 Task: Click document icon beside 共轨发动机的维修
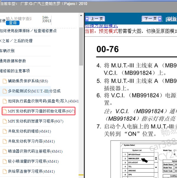click(x=5, y=131)
